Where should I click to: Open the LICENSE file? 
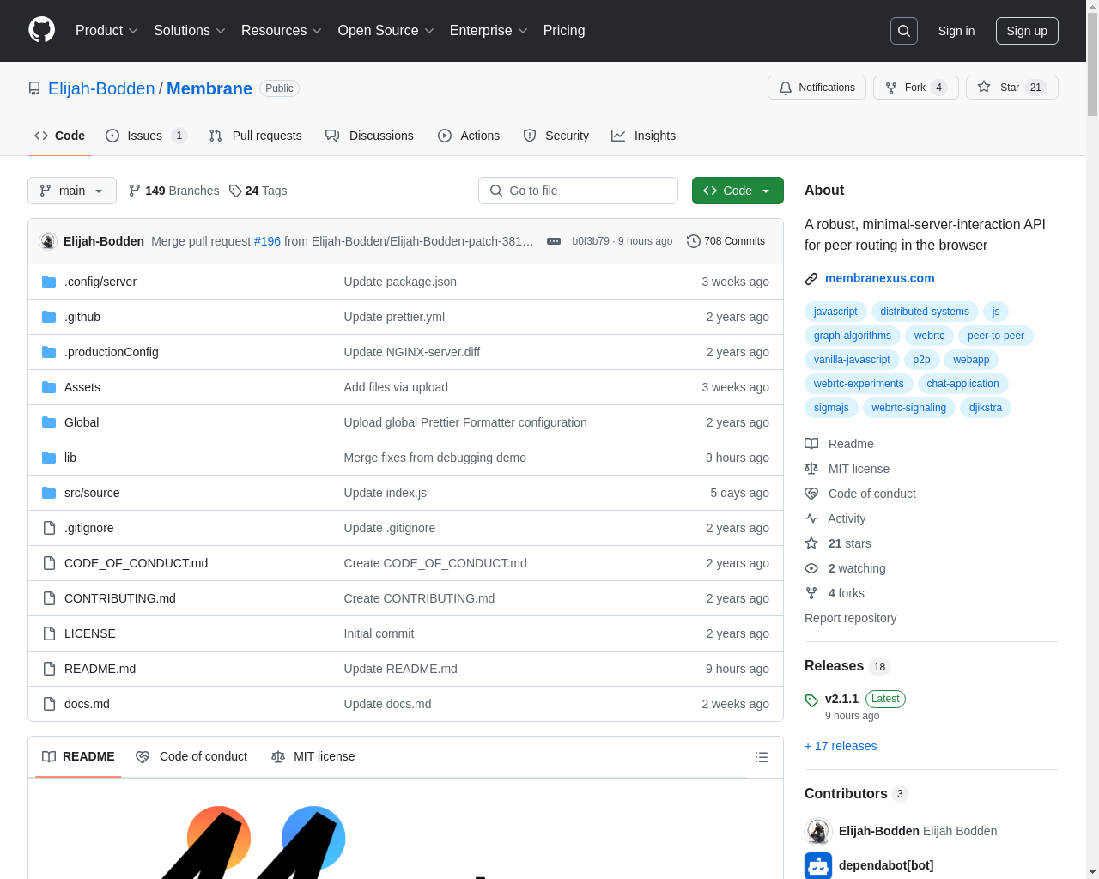click(90, 633)
